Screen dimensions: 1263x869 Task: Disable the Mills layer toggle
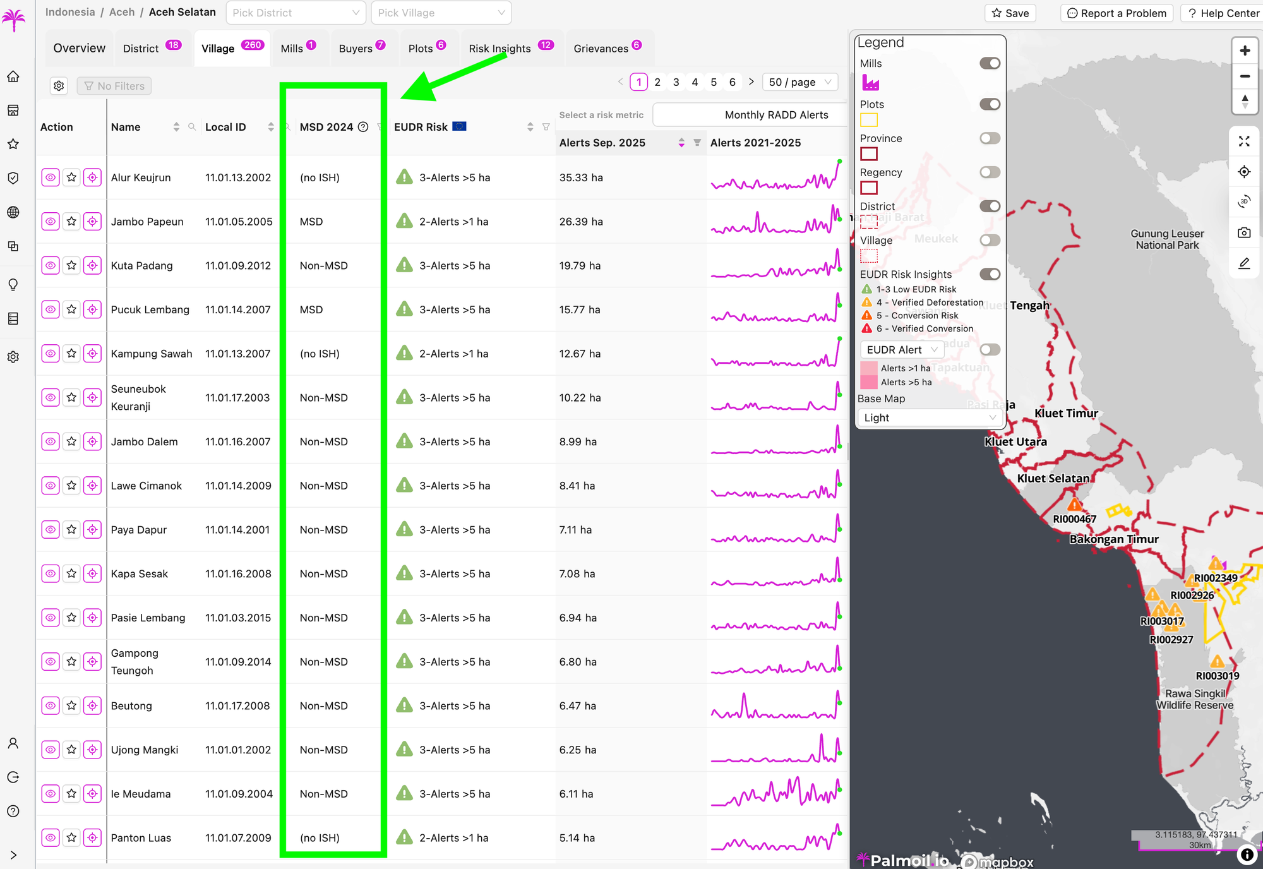[x=990, y=63]
